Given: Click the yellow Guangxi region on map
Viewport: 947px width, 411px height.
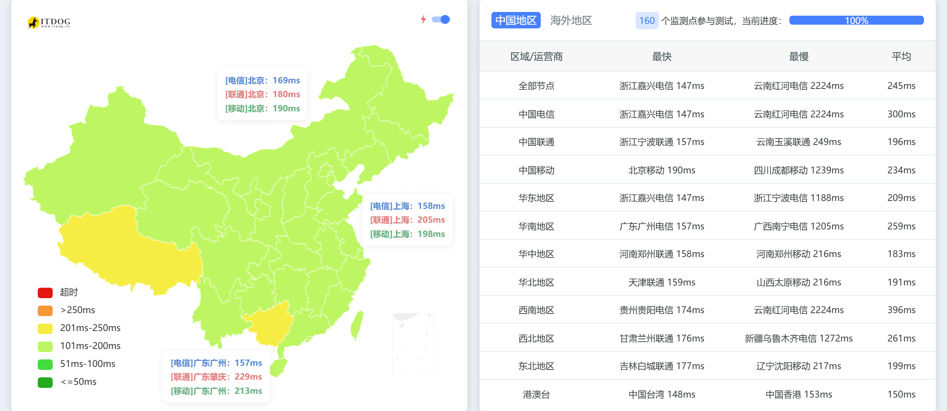Looking at the screenshot, I should click(271, 324).
